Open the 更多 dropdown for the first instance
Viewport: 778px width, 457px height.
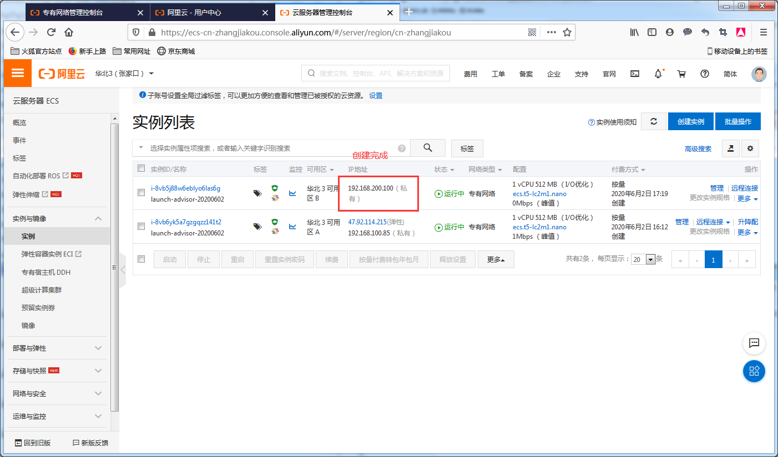click(x=745, y=199)
